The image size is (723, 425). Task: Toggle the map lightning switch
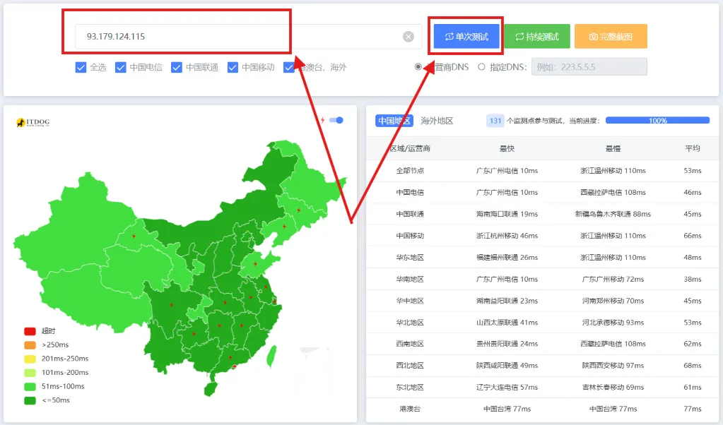click(x=336, y=120)
